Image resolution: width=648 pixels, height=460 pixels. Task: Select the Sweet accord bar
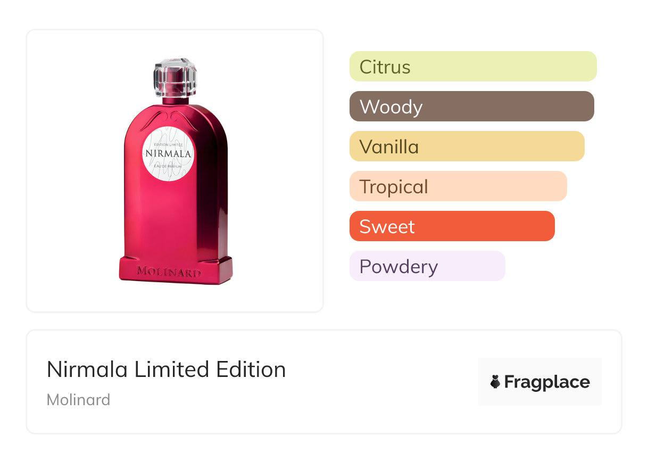pos(452,226)
